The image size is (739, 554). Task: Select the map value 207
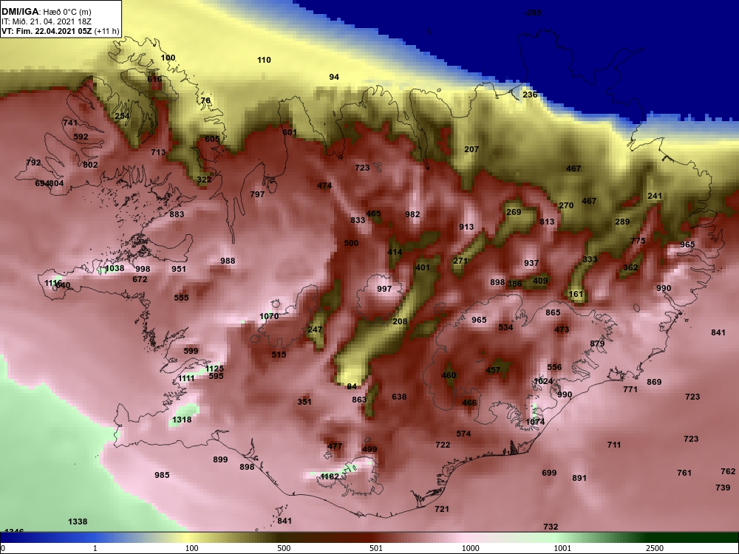click(471, 149)
